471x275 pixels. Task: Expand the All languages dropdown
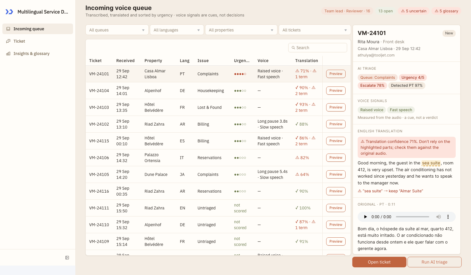(x=177, y=30)
